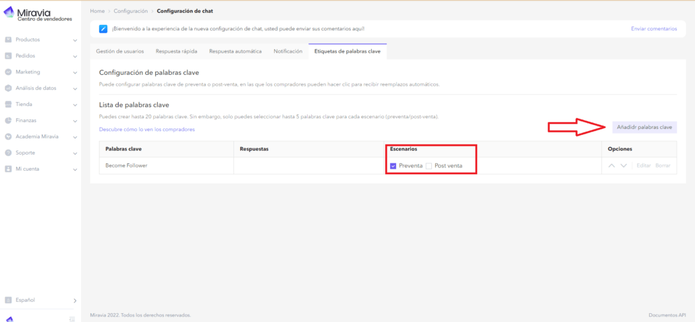The image size is (695, 322).
Task: Click the Soporte sidebar icon
Action: [x=8, y=153]
